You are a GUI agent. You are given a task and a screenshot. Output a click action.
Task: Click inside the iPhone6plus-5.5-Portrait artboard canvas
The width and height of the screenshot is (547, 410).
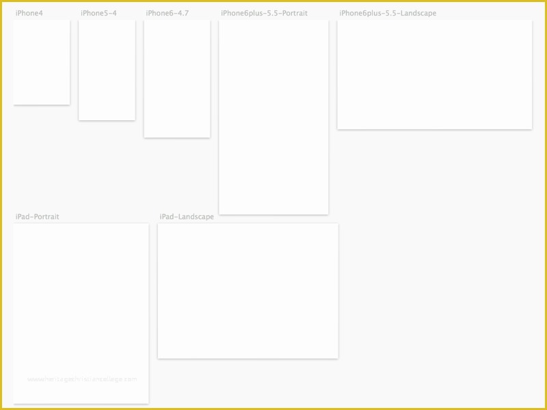[x=273, y=117]
